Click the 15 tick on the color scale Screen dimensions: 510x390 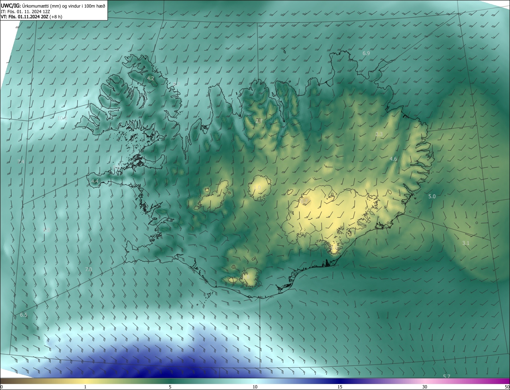(340, 387)
